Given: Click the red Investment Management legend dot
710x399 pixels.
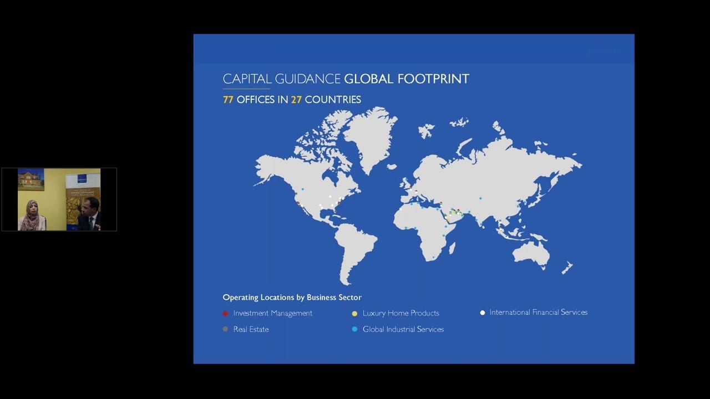Looking at the screenshot, I should pyautogui.click(x=225, y=313).
